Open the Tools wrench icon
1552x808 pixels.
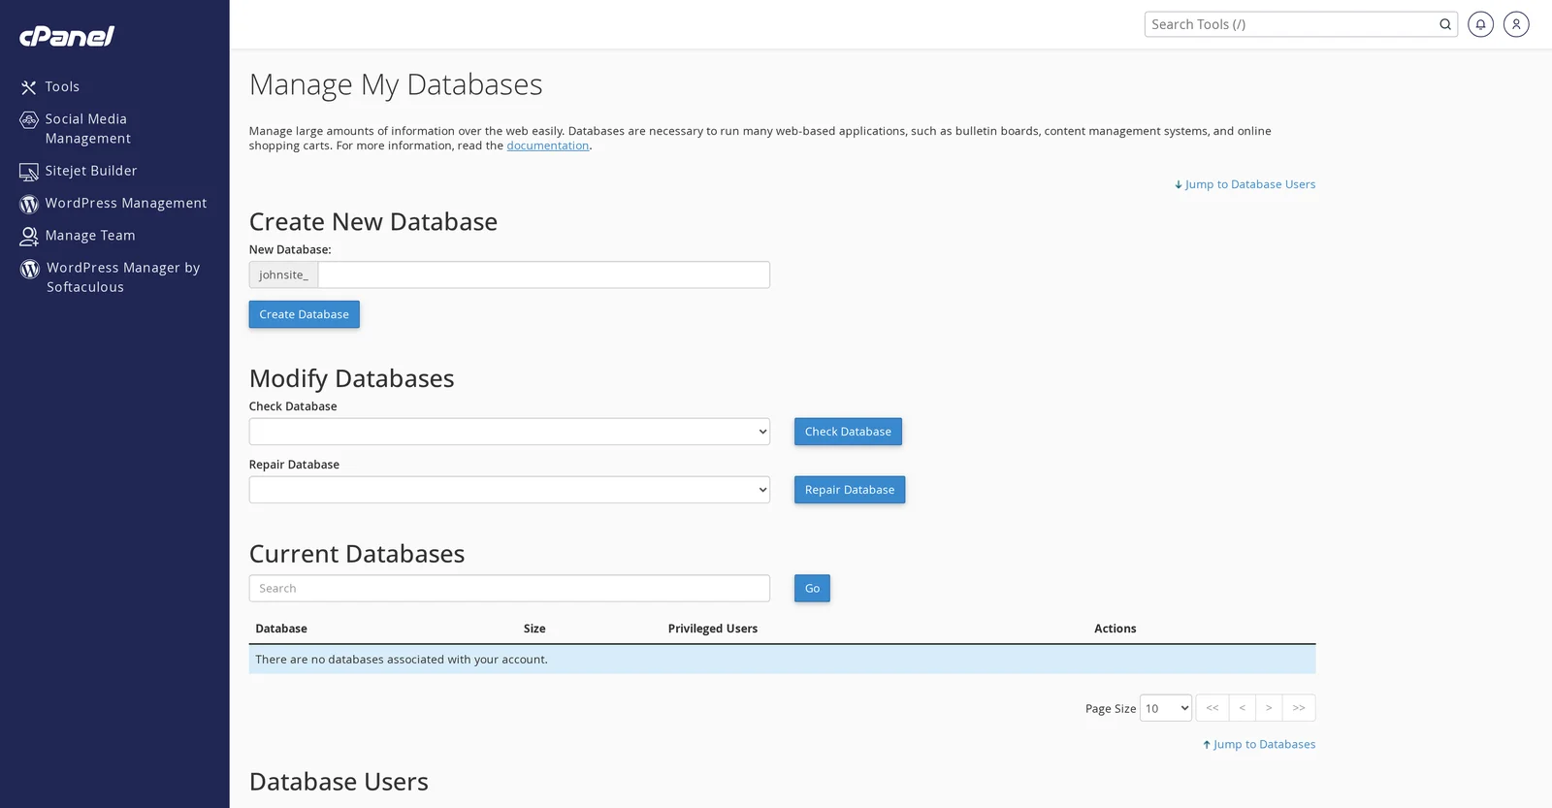[29, 87]
